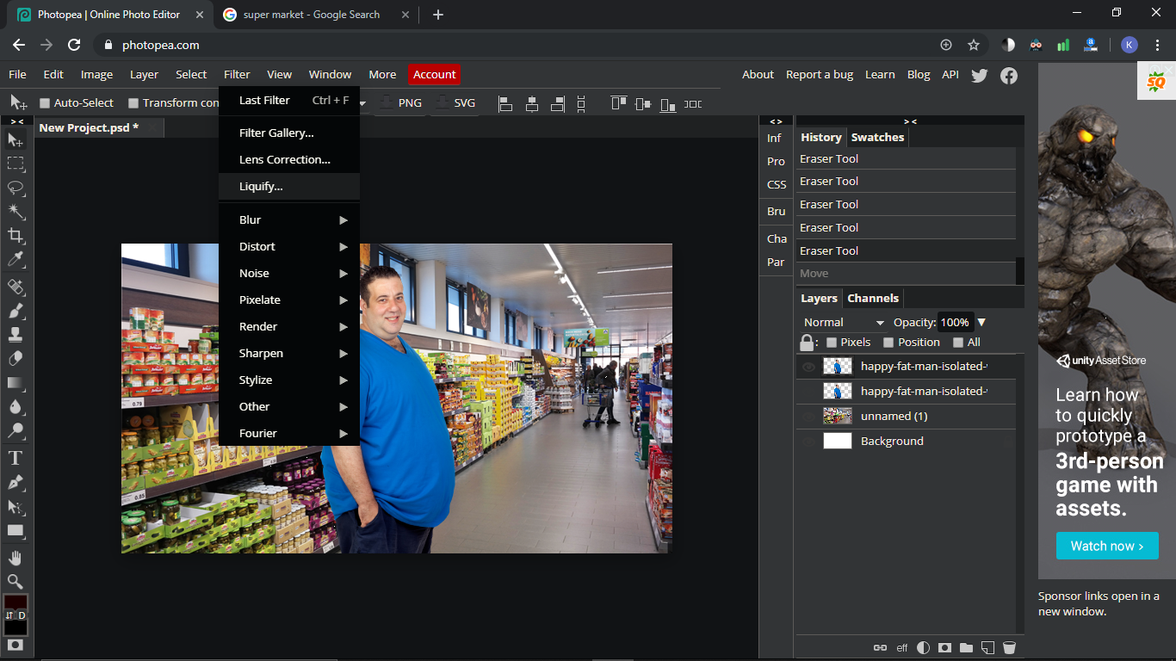Select the unnamed (1) layer thumbnail
The image size is (1176, 661).
[x=837, y=417]
